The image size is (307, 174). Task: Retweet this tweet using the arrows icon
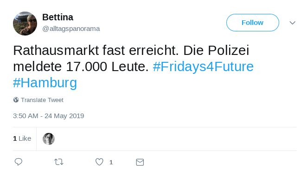coord(59,162)
